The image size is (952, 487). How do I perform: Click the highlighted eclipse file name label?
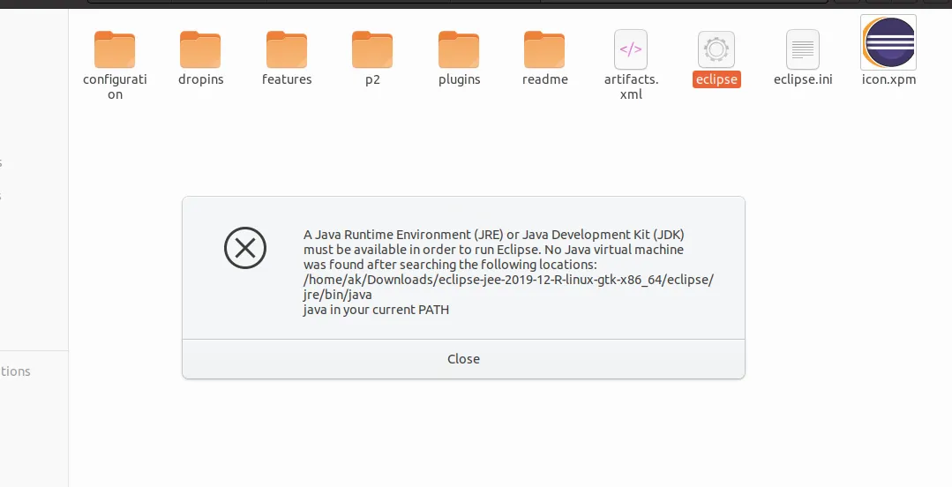716,79
